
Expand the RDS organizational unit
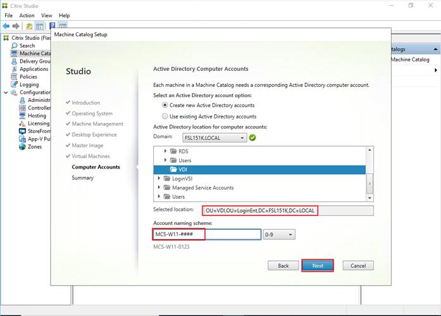[x=165, y=151]
